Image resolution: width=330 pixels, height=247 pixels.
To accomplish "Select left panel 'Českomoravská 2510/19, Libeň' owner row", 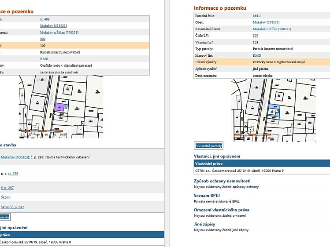I will (x=82, y=242).
